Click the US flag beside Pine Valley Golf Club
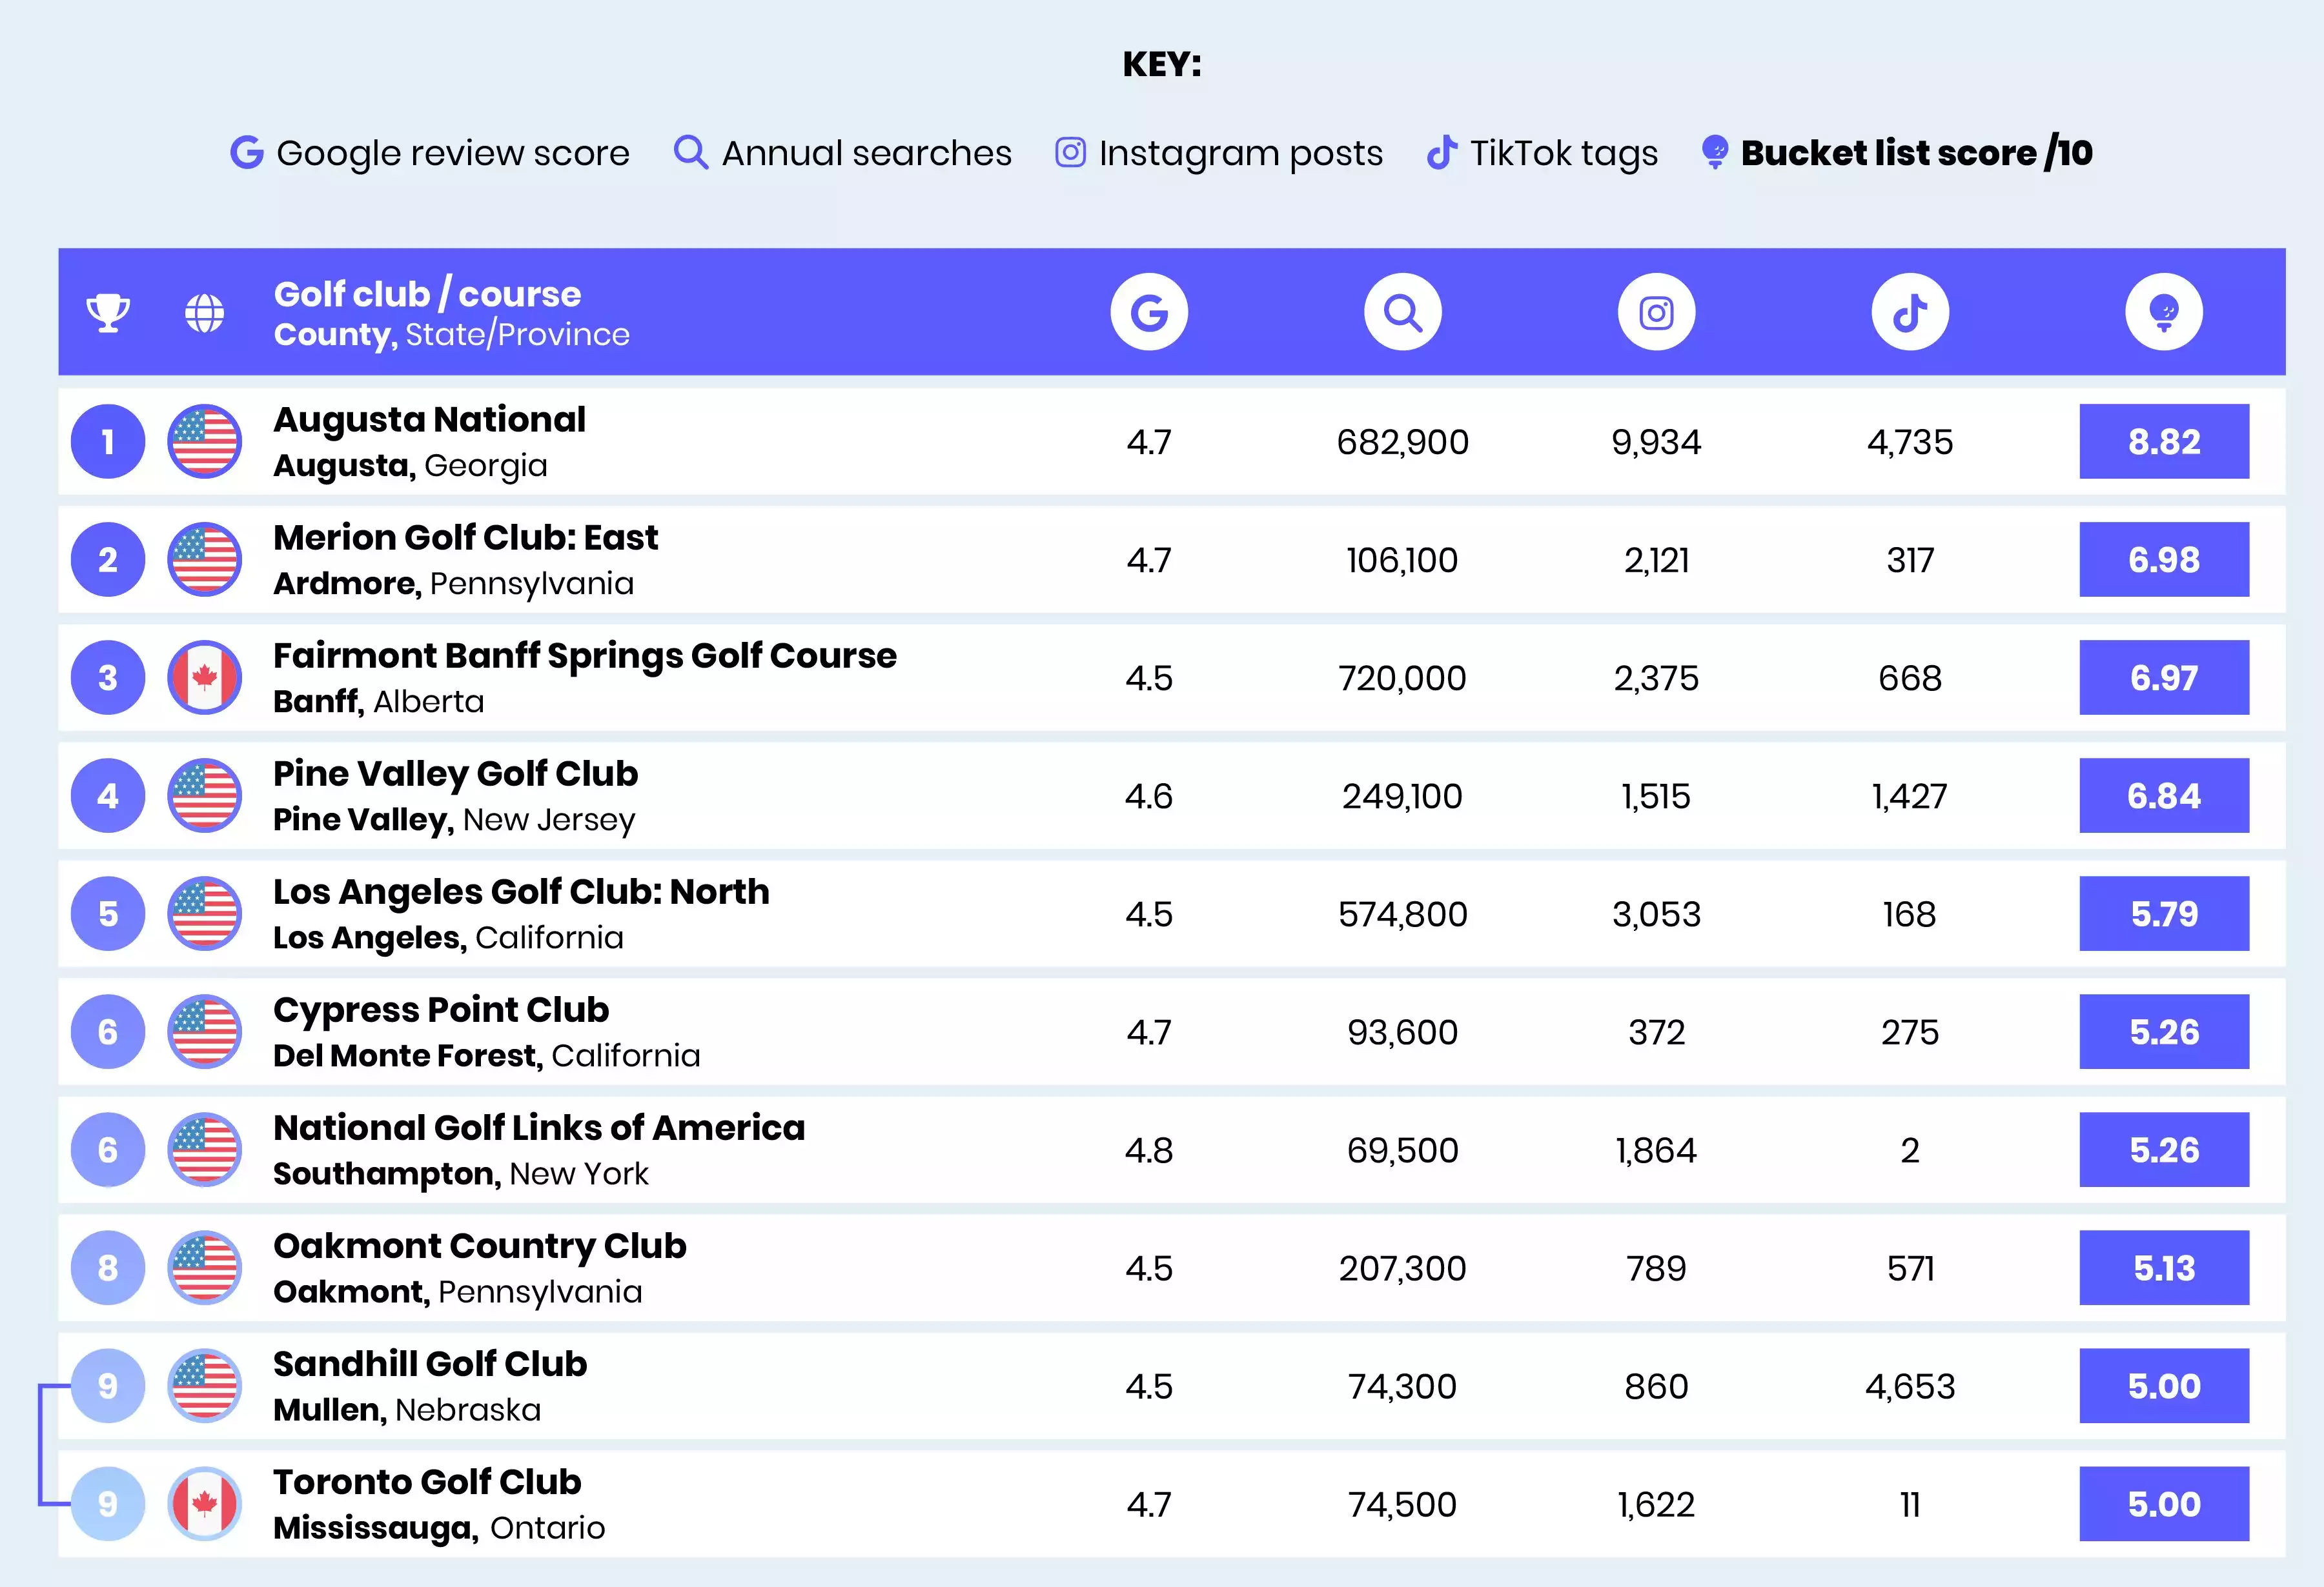This screenshot has height=1587, width=2324. coord(205,795)
